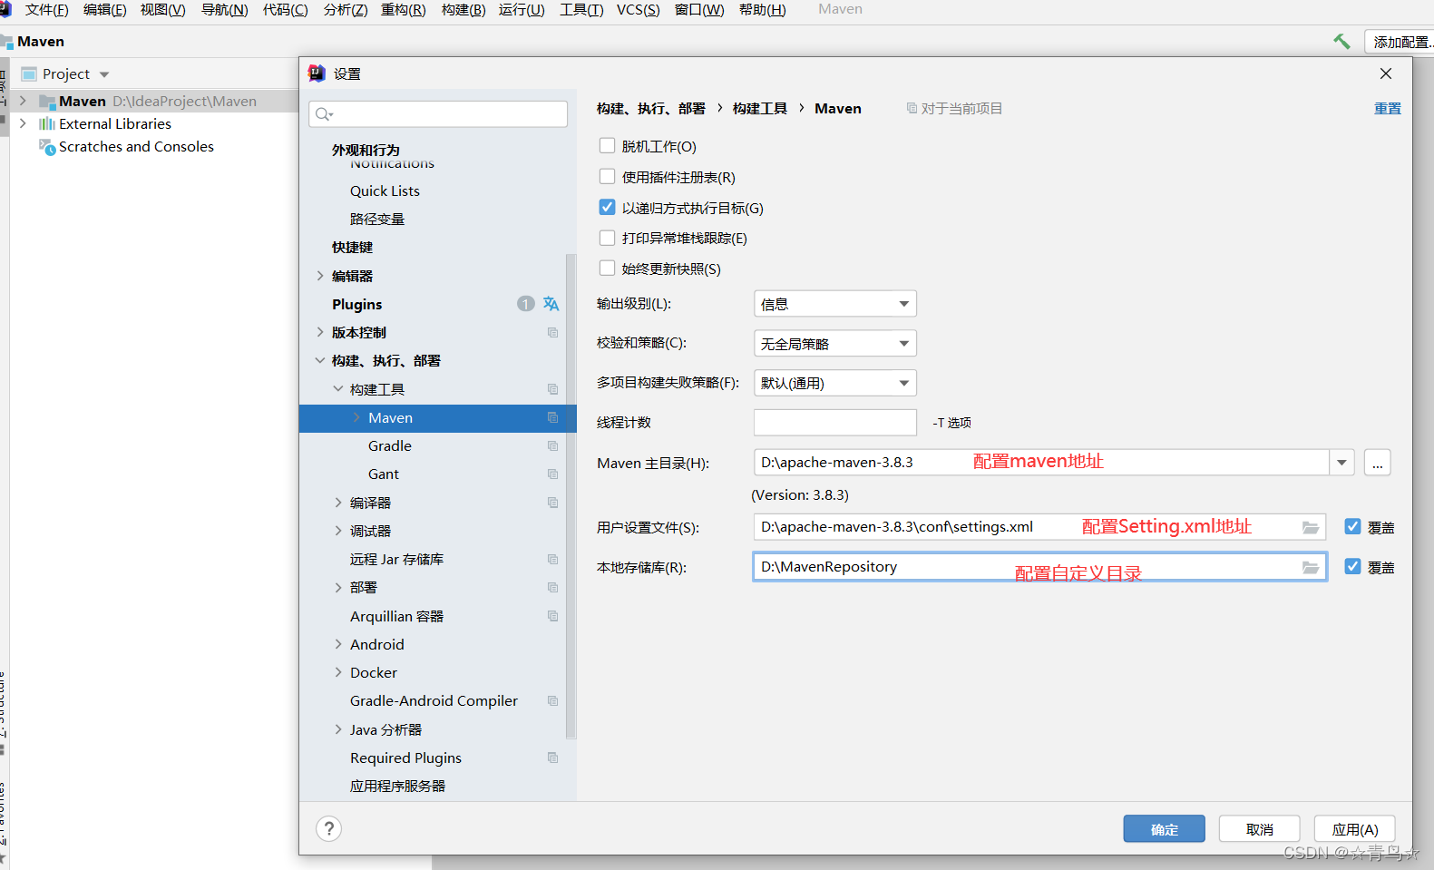Click the External Libraries icon
1434x870 pixels.
click(x=47, y=123)
